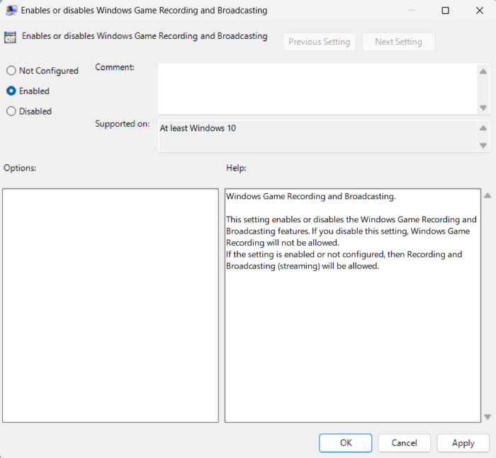This screenshot has width=496, height=458.
Task: Click the Help pane scroll up arrow
Action: click(x=487, y=195)
